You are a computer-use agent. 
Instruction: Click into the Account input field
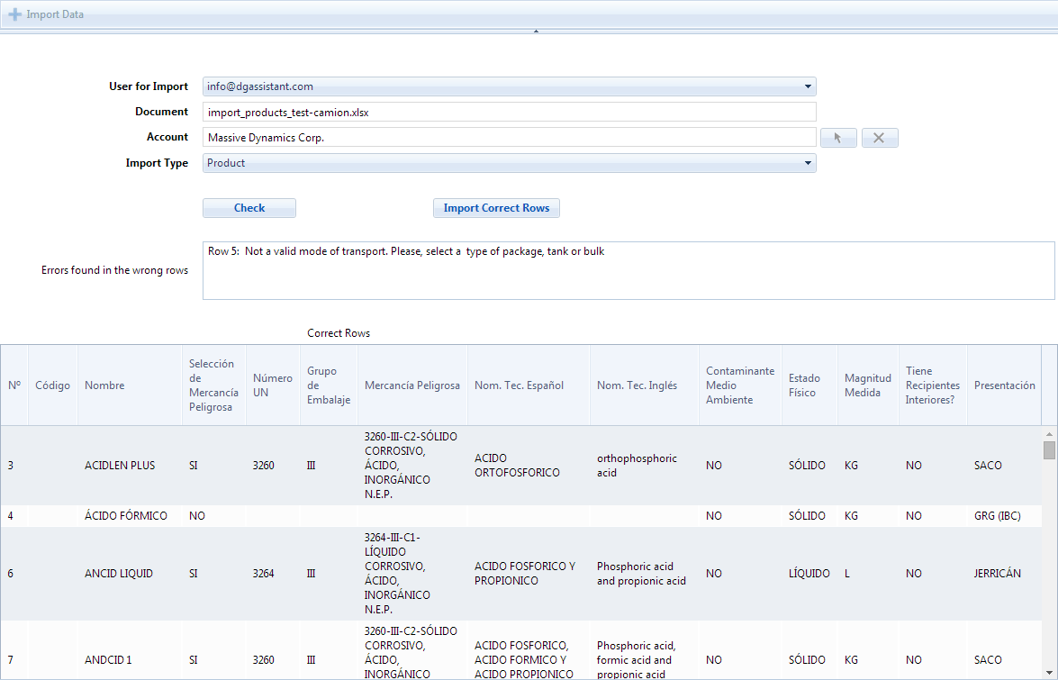[x=509, y=138]
